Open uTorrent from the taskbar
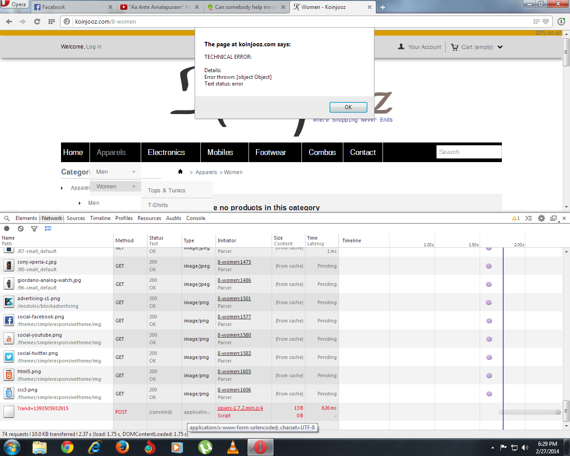Image resolution: width=570 pixels, height=456 pixels. pos(205,447)
